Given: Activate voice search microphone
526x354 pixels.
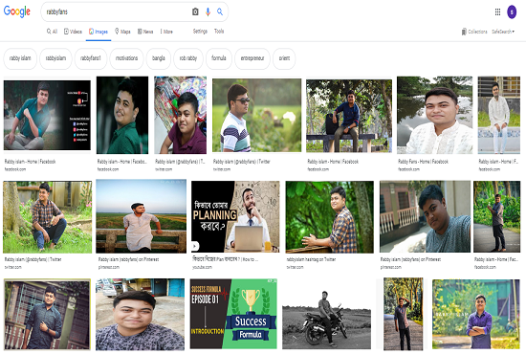Looking at the screenshot, I should 208,11.
